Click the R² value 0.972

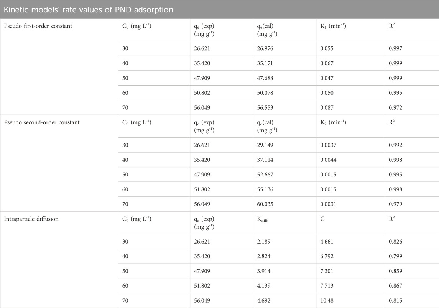(x=396, y=107)
